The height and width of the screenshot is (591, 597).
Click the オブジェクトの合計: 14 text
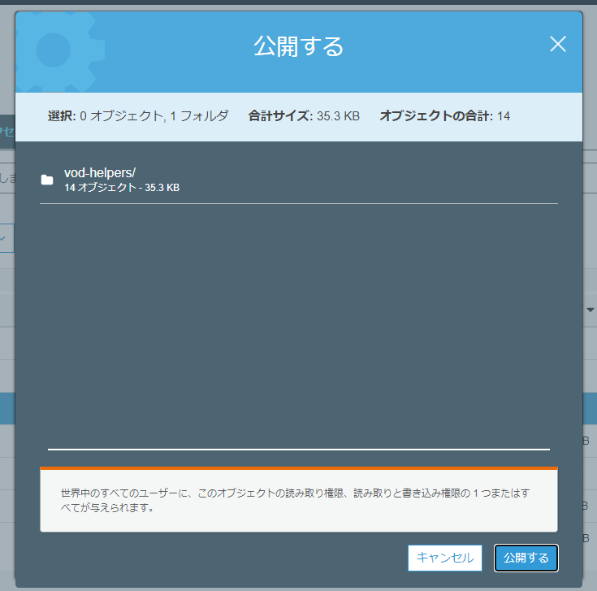[445, 115]
